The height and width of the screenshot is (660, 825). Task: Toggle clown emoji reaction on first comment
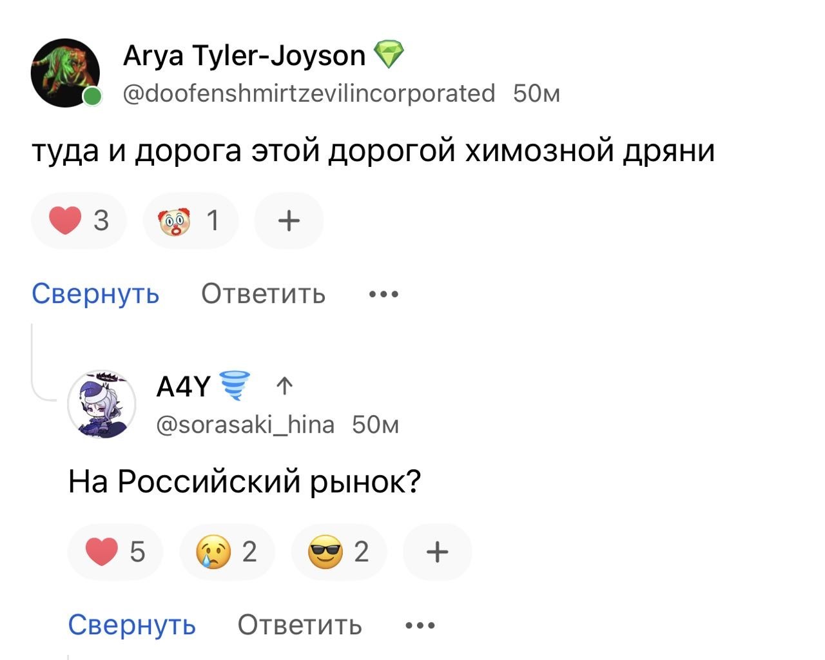[x=190, y=221]
